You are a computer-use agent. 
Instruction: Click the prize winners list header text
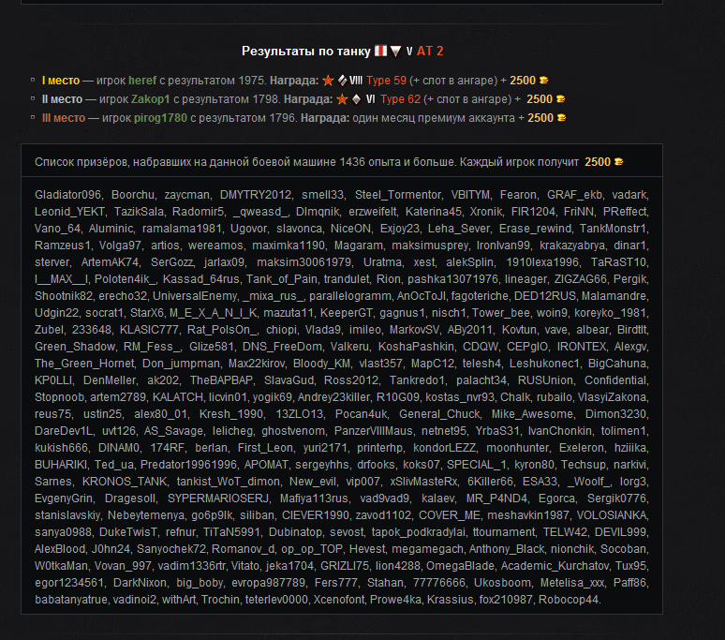coord(306,162)
